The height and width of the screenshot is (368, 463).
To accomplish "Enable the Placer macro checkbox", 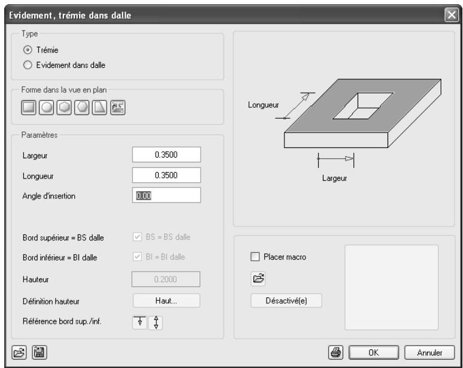I will (x=255, y=257).
